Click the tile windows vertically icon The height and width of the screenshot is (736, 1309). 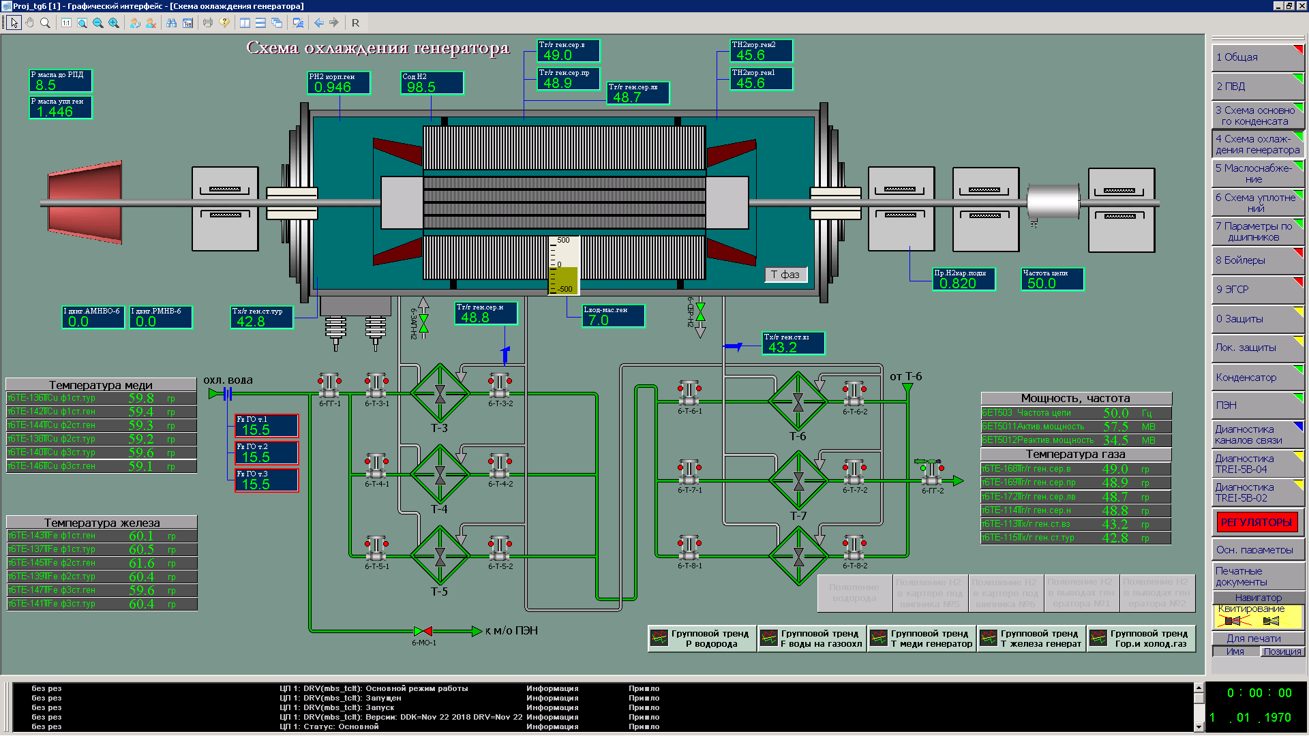245,22
